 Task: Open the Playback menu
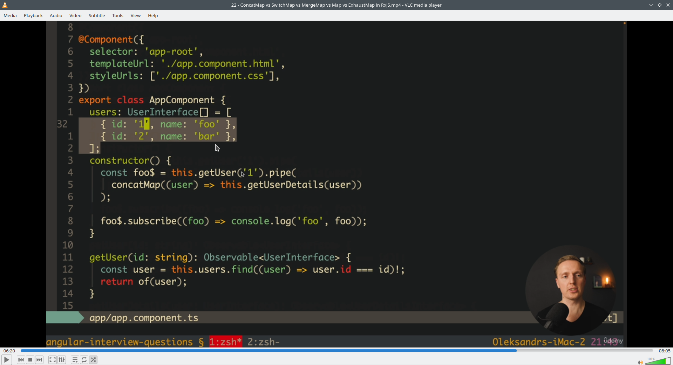coord(33,15)
